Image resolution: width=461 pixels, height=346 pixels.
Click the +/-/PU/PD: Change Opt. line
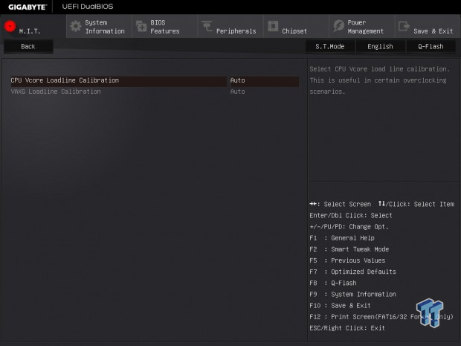click(x=349, y=226)
